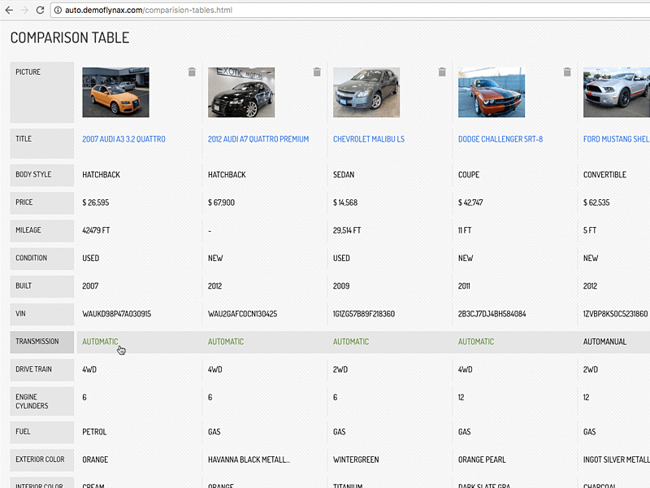Open the silver Ford Mustang photo

(617, 93)
